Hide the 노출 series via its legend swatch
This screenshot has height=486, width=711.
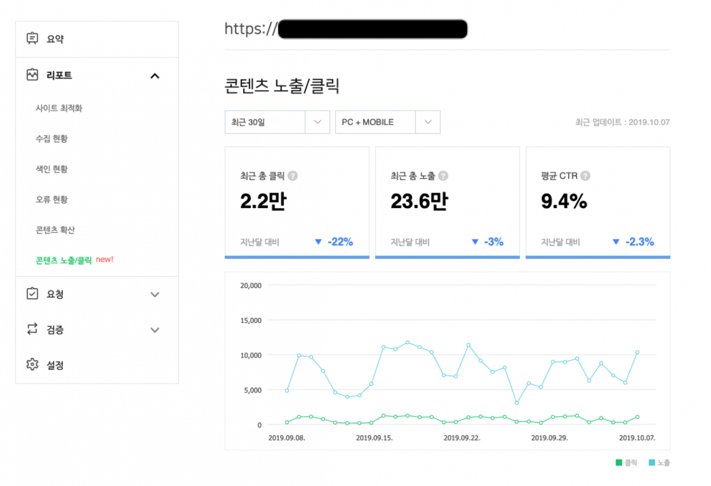pyautogui.click(x=652, y=462)
